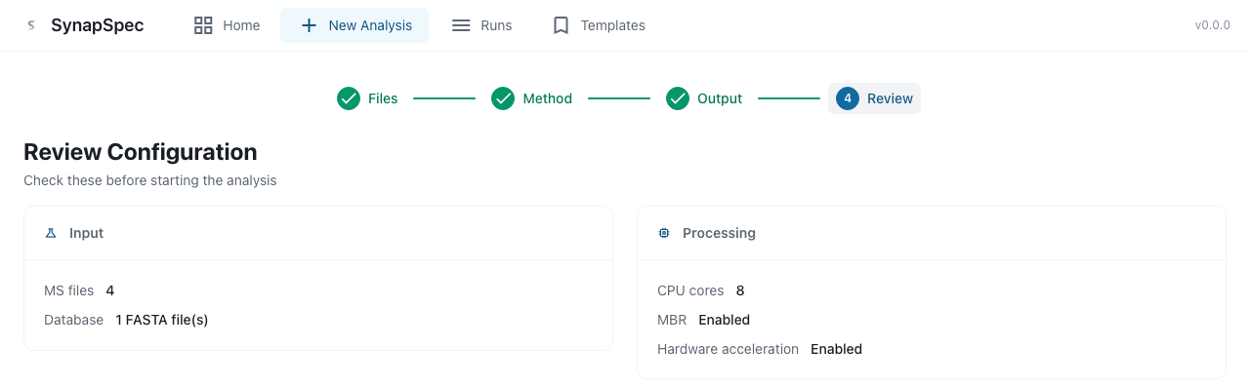The width and height of the screenshot is (1250, 386).
Task: Click the Output step checkmark icon
Action: click(678, 98)
